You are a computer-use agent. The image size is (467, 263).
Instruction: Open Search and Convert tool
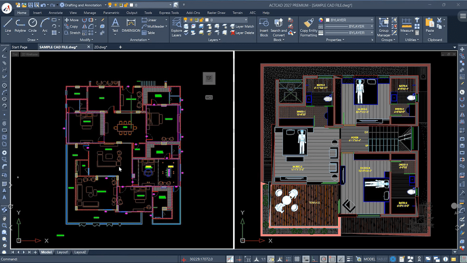click(279, 27)
